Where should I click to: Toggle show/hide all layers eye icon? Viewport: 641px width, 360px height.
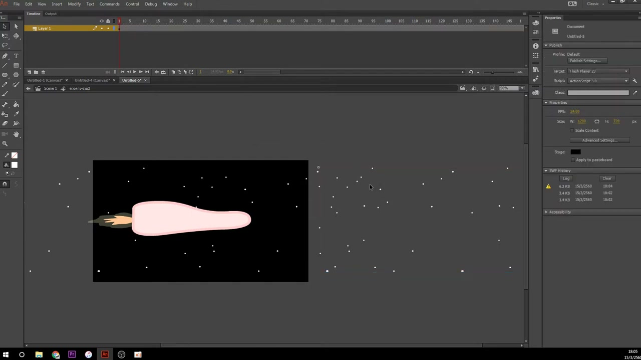pos(101,21)
